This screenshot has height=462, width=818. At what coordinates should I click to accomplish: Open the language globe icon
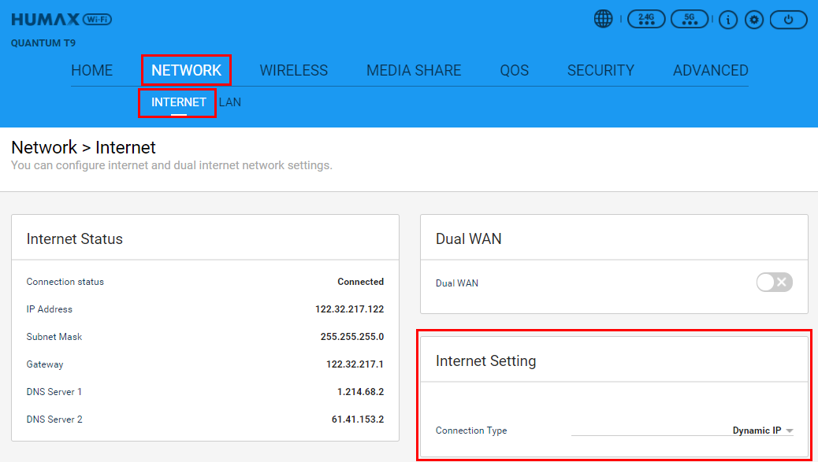click(x=603, y=19)
